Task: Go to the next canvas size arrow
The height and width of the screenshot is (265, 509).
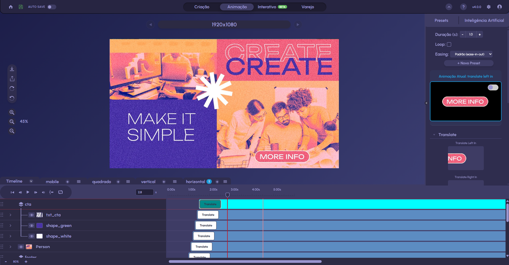Action: (x=298, y=25)
